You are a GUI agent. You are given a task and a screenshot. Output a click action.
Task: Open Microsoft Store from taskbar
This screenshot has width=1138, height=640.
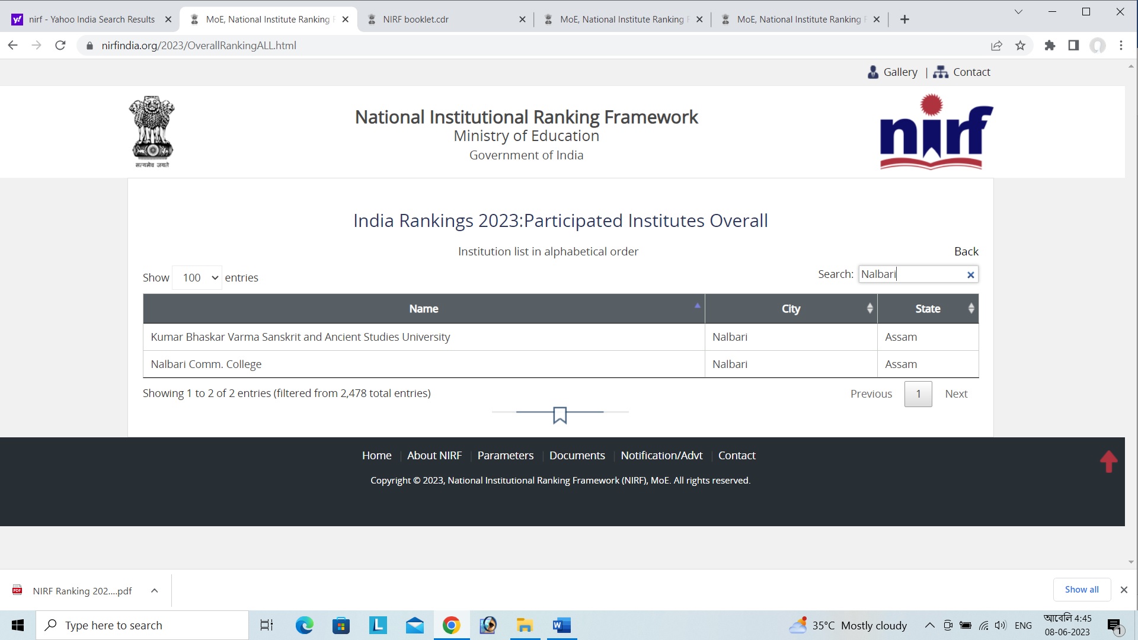pos(341,625)
